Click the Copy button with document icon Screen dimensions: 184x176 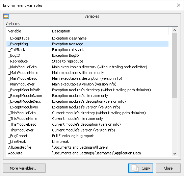tap(140, 168)
